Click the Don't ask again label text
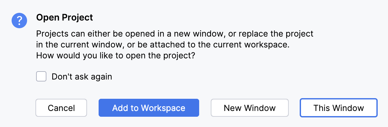 [x=82, y=77]
